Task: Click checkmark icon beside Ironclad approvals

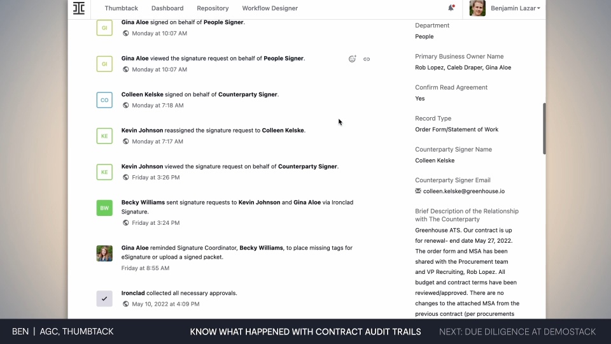Action: pos(104,298)
